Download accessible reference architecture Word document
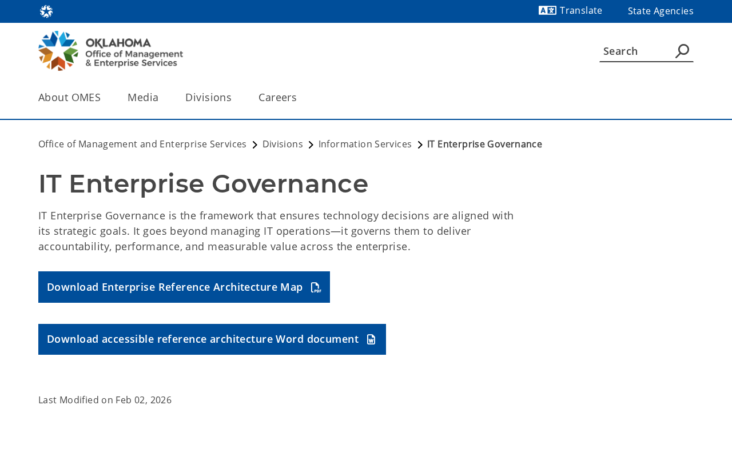 point(202,339)
